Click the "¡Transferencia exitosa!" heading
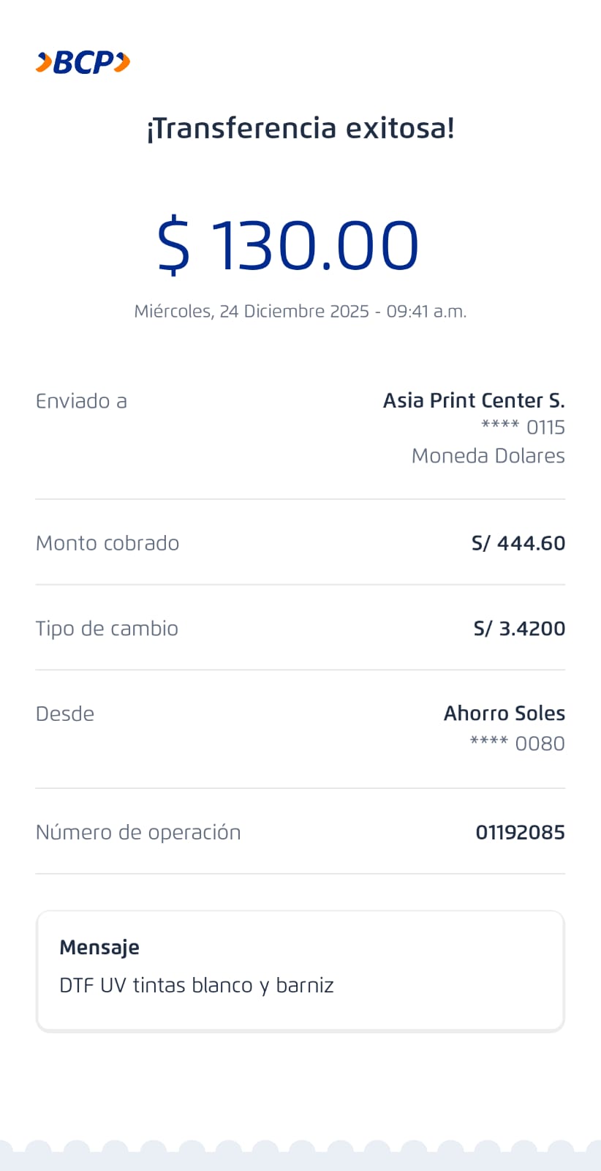 300,128
